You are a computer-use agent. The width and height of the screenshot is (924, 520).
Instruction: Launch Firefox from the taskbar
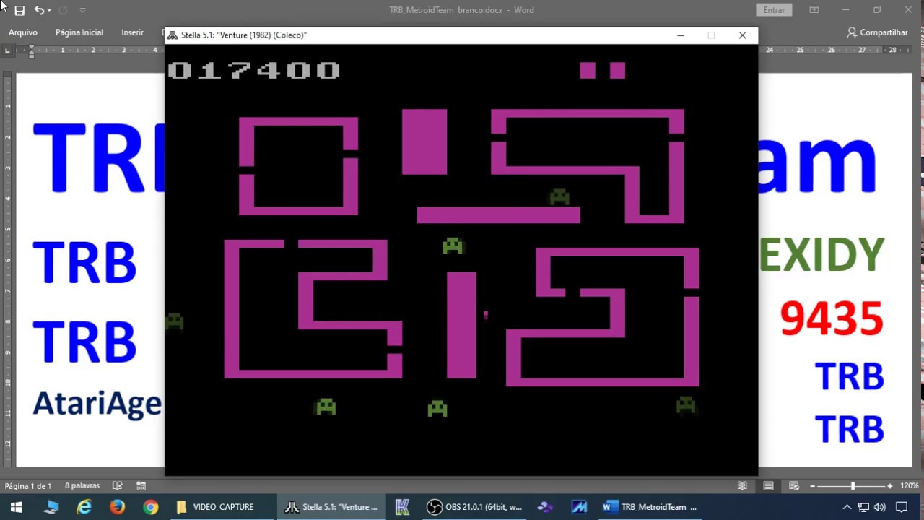pos(118,507)
